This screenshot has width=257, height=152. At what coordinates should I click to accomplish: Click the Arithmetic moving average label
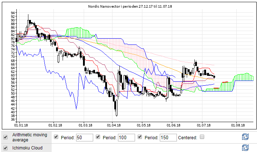point(29,137)
